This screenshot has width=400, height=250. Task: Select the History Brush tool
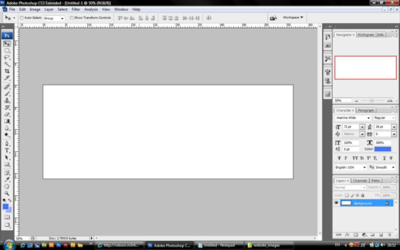click(x=7, y=107)
